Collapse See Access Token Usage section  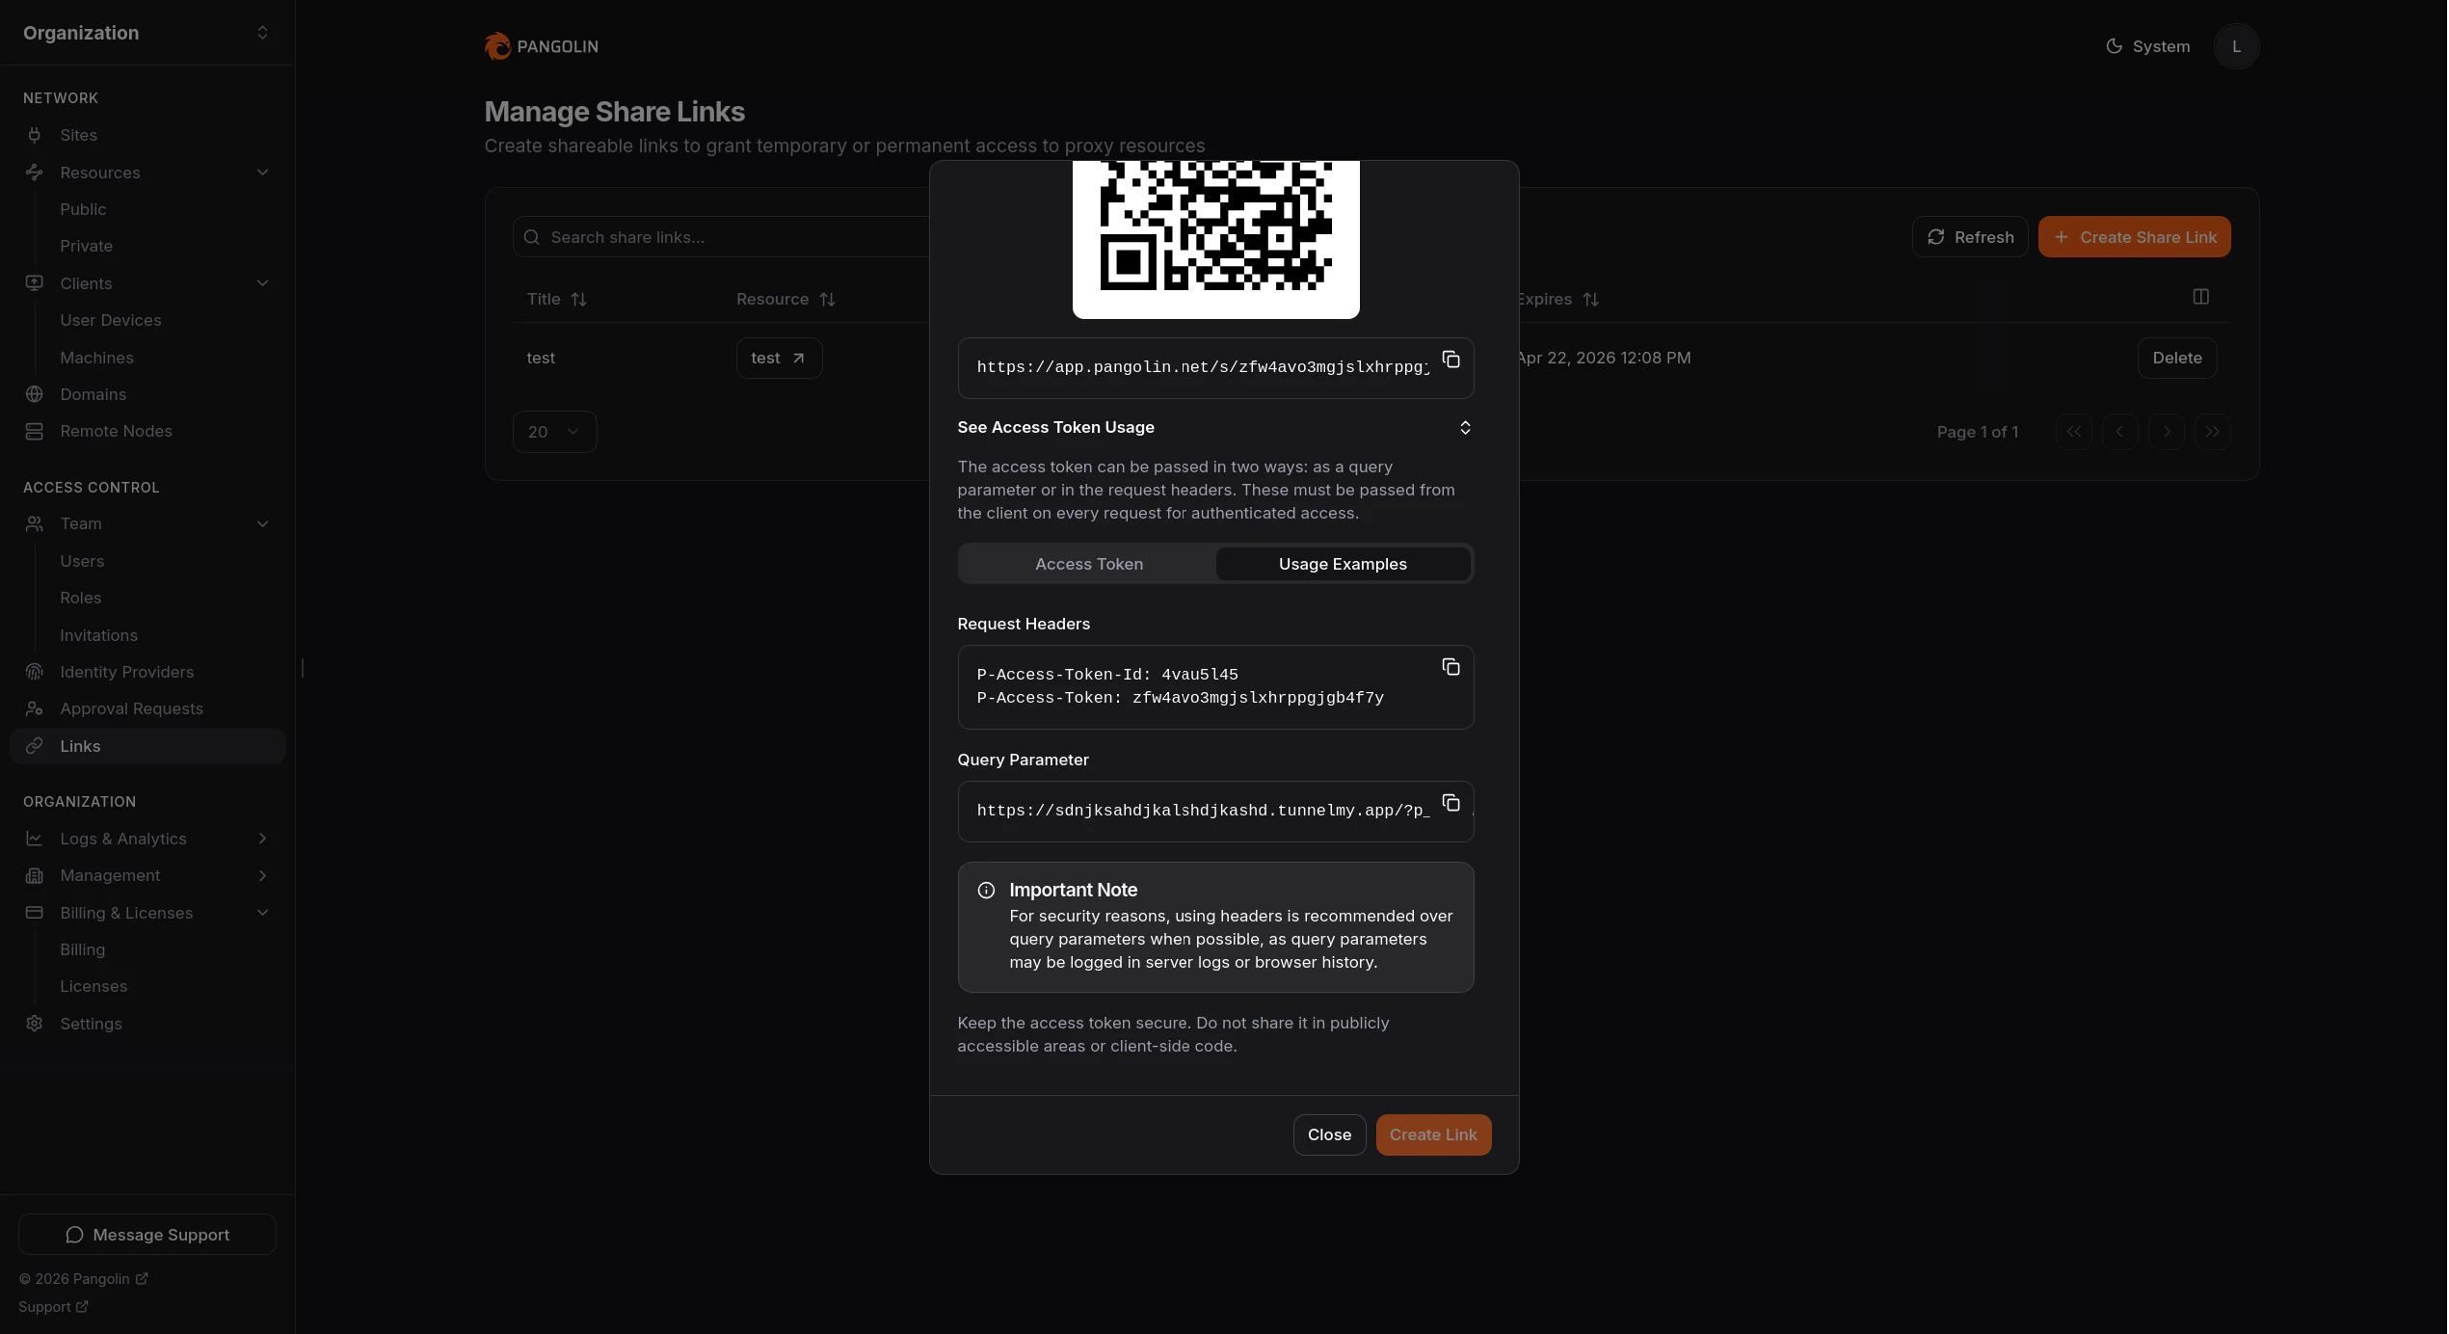(1464, 427)
